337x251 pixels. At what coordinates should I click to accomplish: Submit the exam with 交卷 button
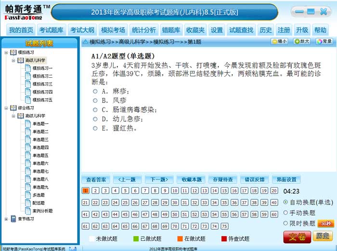(297, 236)
